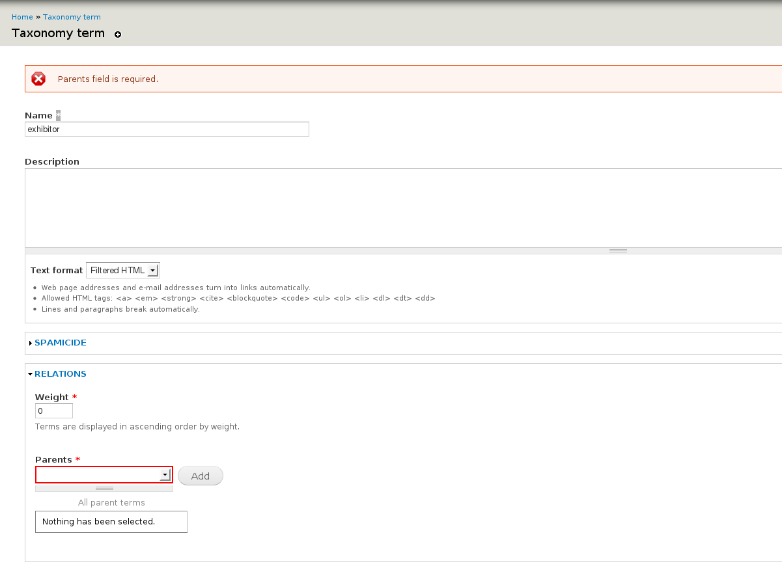The width and height of the screenshot is (782, 568).
Task: Click 'All parent terms' caption
Action: coord(111,502)
